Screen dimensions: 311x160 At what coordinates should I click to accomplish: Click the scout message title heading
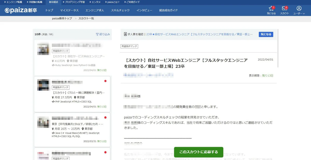tap(186, 63)
